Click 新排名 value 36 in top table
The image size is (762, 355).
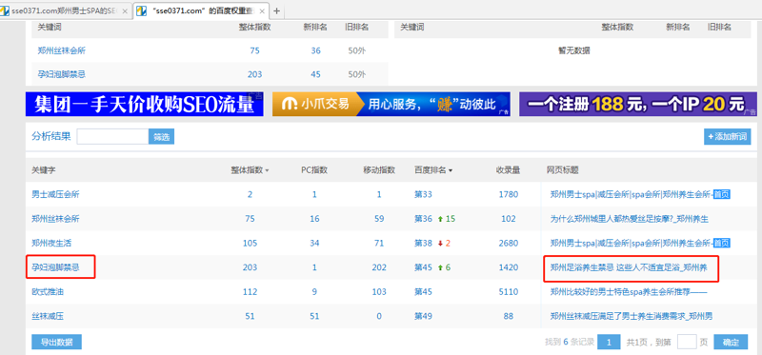point(316,50)
